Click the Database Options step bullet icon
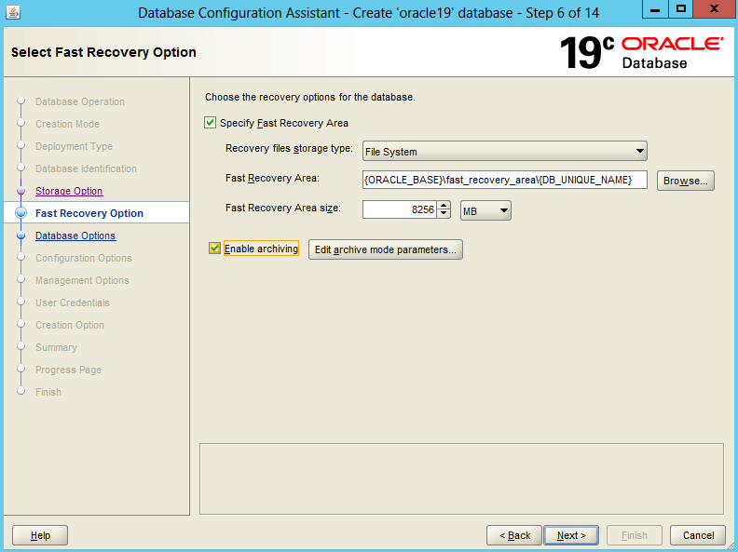This screenshot has height=552, width=738. click(x=20, y=236)
